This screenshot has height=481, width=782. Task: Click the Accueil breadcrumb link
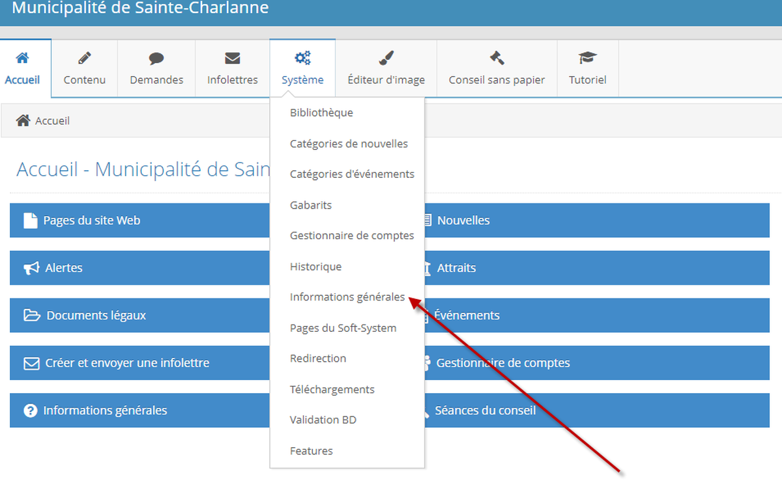pyautogui.click(x=52, y=121)
